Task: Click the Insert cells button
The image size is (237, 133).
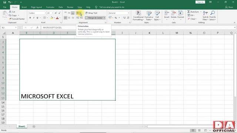Action: 167,16
